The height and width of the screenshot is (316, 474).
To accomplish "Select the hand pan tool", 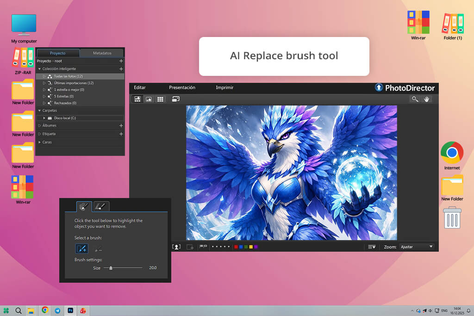I will [x=426, y=99].
